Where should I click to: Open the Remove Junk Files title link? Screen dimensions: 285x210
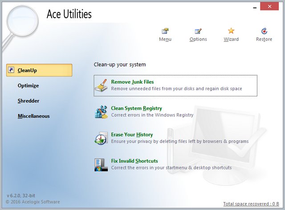[x=132, y=82]
